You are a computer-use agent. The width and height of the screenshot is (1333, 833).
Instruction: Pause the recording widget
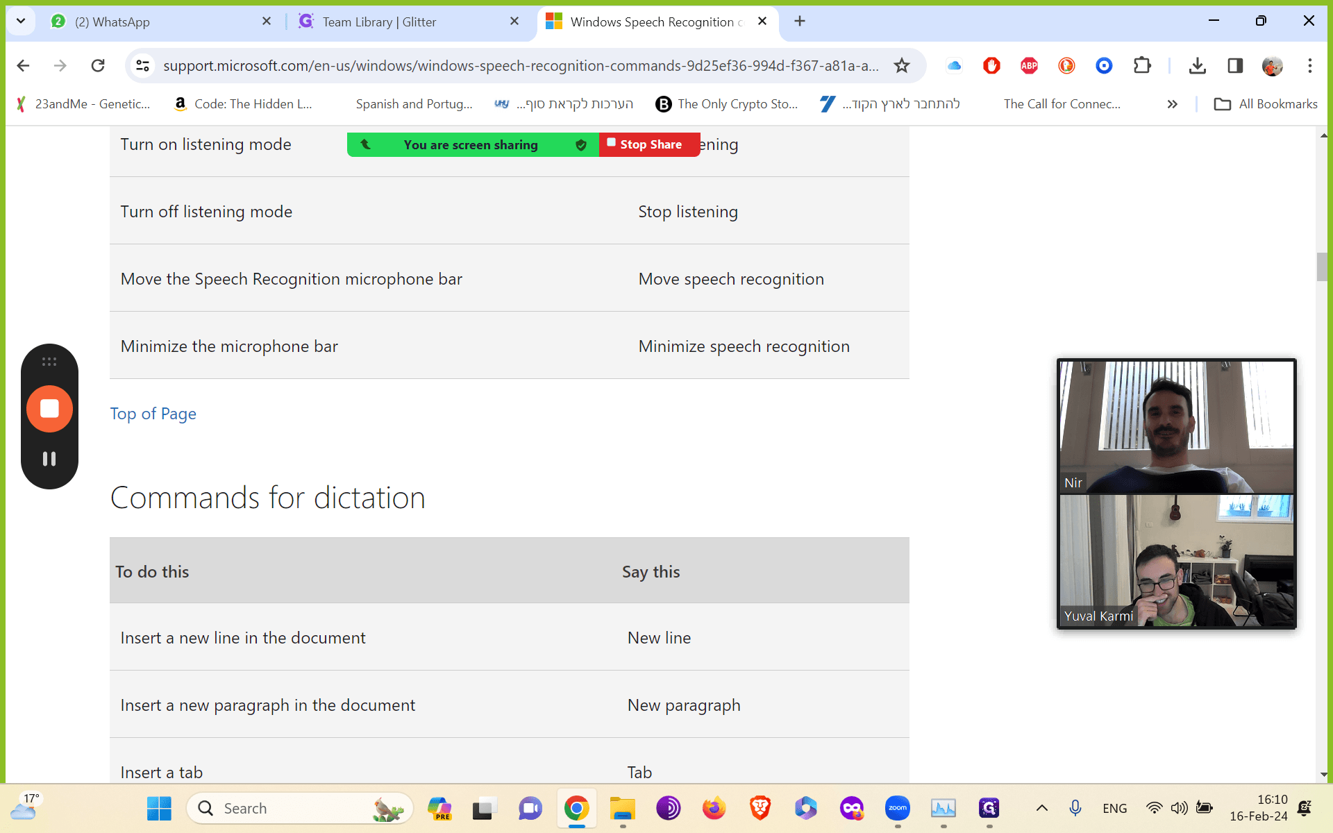pos(49,459)
